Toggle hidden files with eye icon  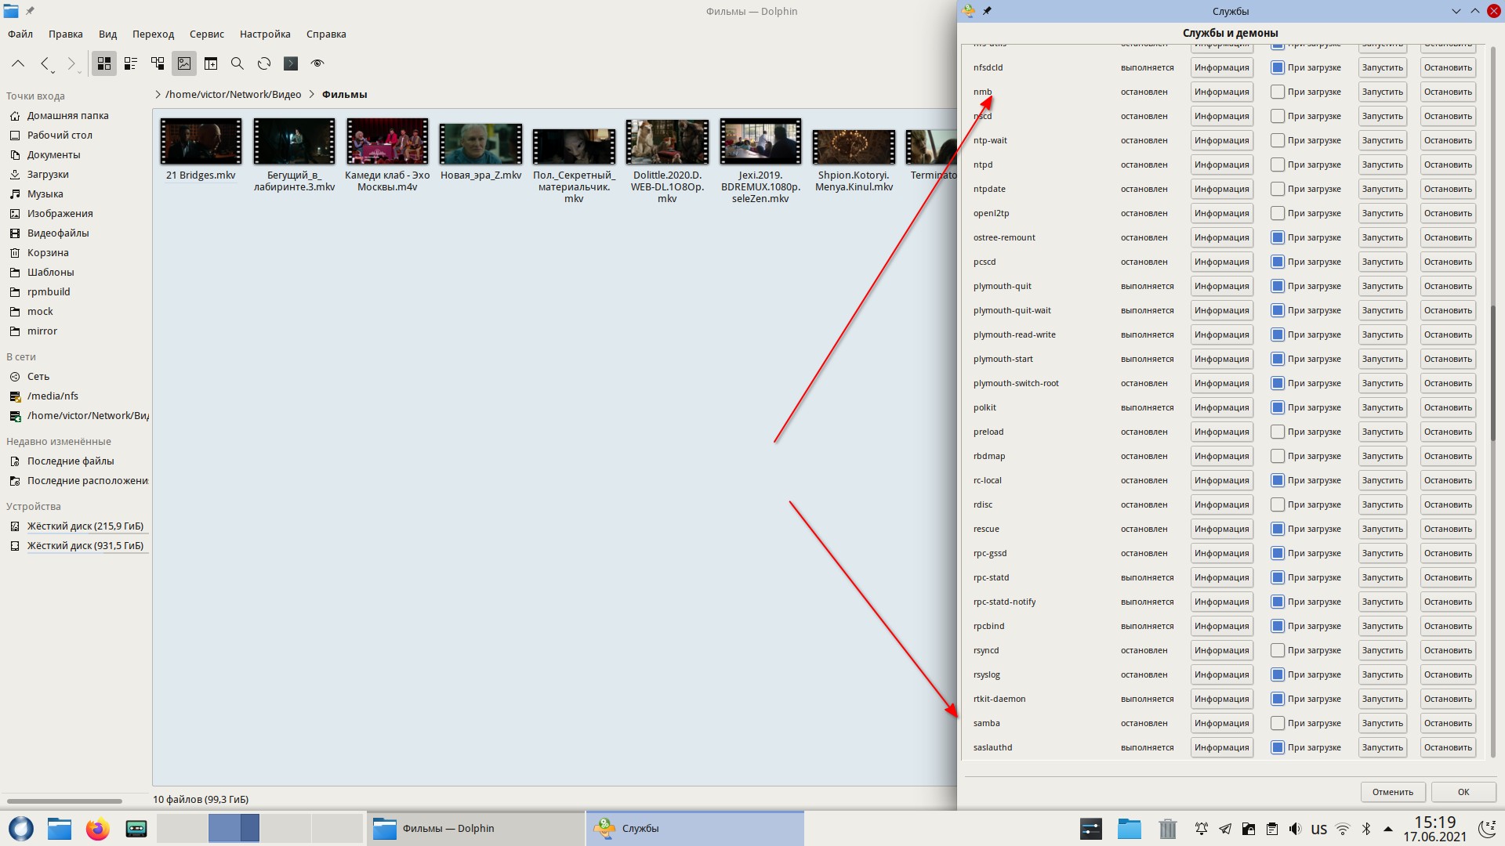(x=317, y=63)
